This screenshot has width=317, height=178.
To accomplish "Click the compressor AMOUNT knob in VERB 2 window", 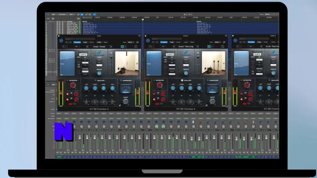I will (x=212, y=101).
